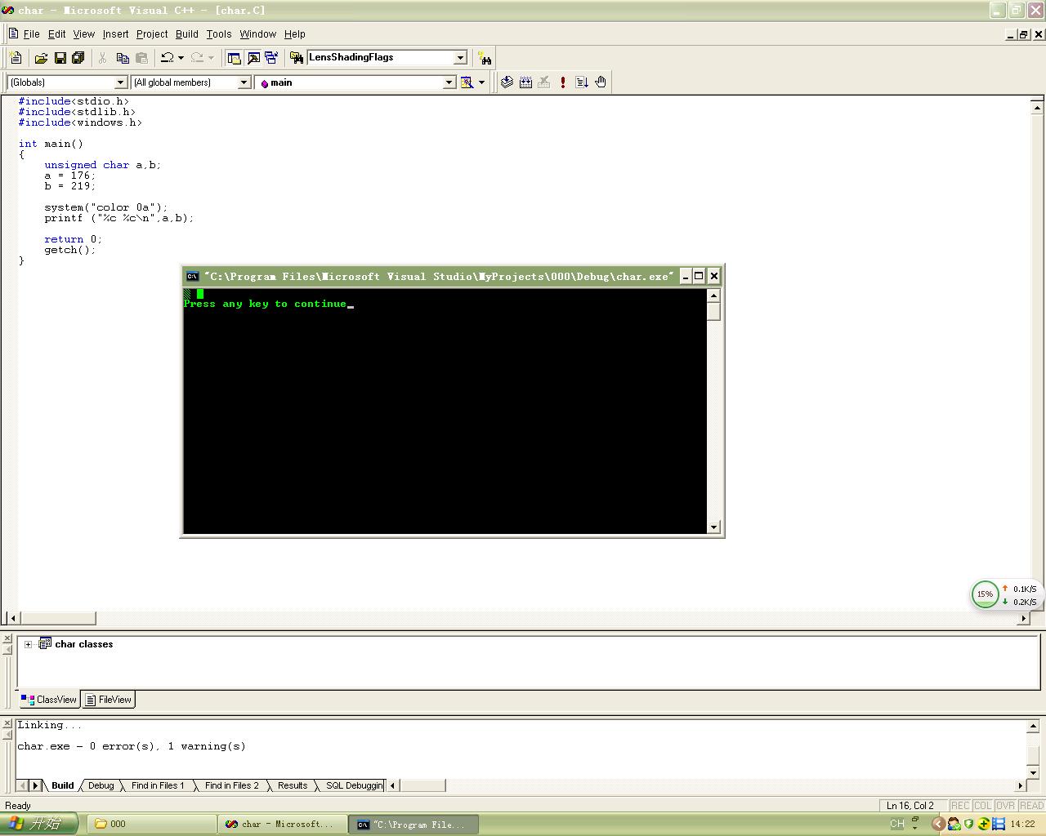Screen dimensions: 1046x836
Task: Click the Open file folder icon
Action: (x=41, y=58)
